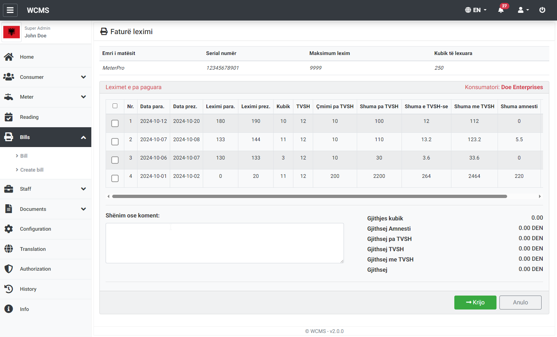
Task: Click the MeterPro meter name value
Action: pos(113,68)
